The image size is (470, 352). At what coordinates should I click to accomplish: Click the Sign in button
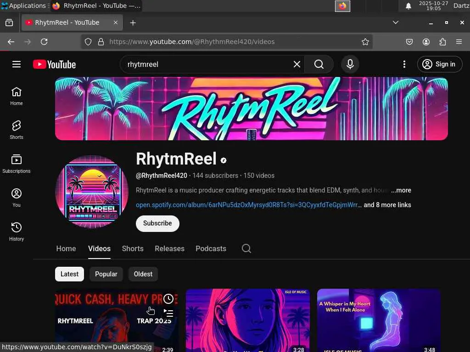click(x=439, y=64)
